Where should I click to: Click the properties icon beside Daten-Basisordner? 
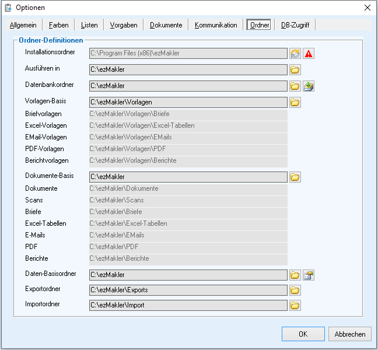(309, 275)
